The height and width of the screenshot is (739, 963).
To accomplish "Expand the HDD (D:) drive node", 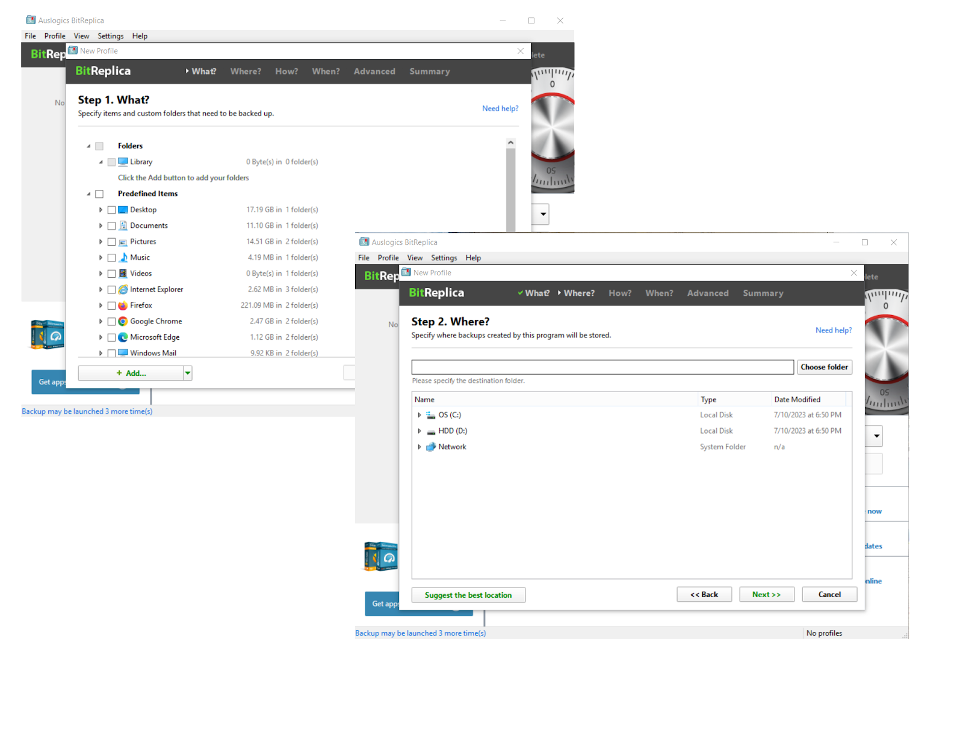I will point(420,431).
